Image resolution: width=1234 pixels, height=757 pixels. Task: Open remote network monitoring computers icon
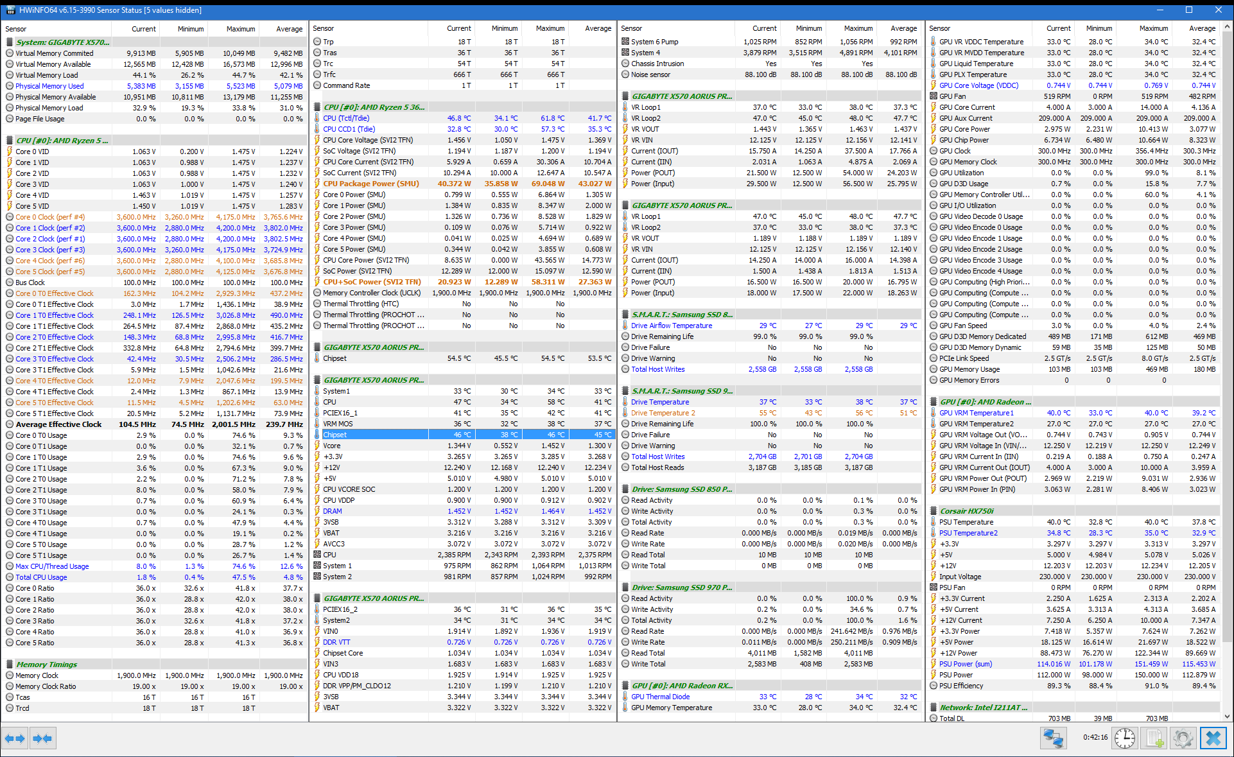tap(1054, 738)
